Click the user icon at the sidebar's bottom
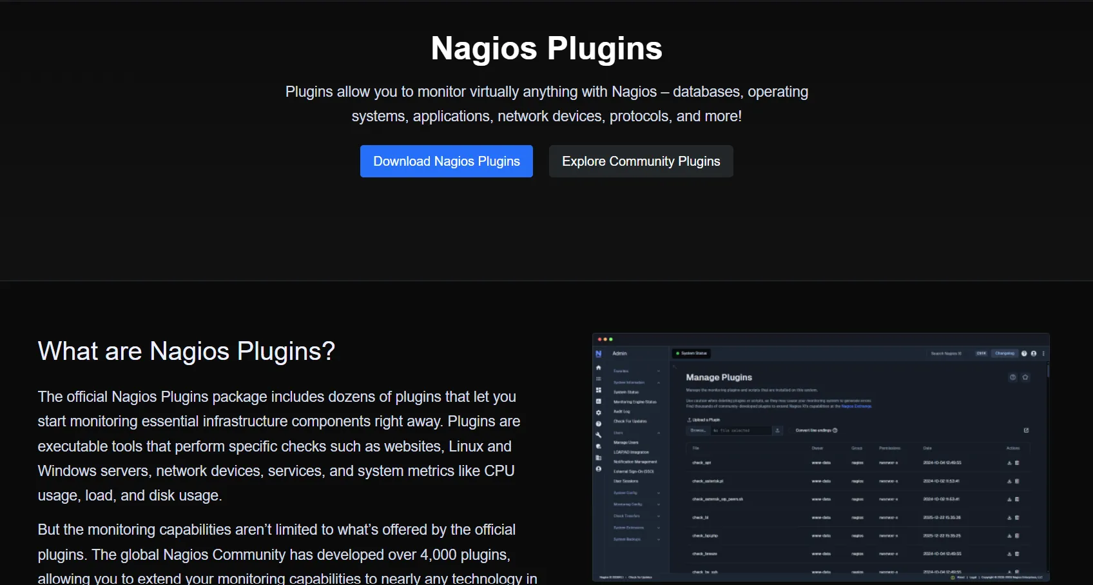The image size is (1093, 585). click(x=598, y=469)
